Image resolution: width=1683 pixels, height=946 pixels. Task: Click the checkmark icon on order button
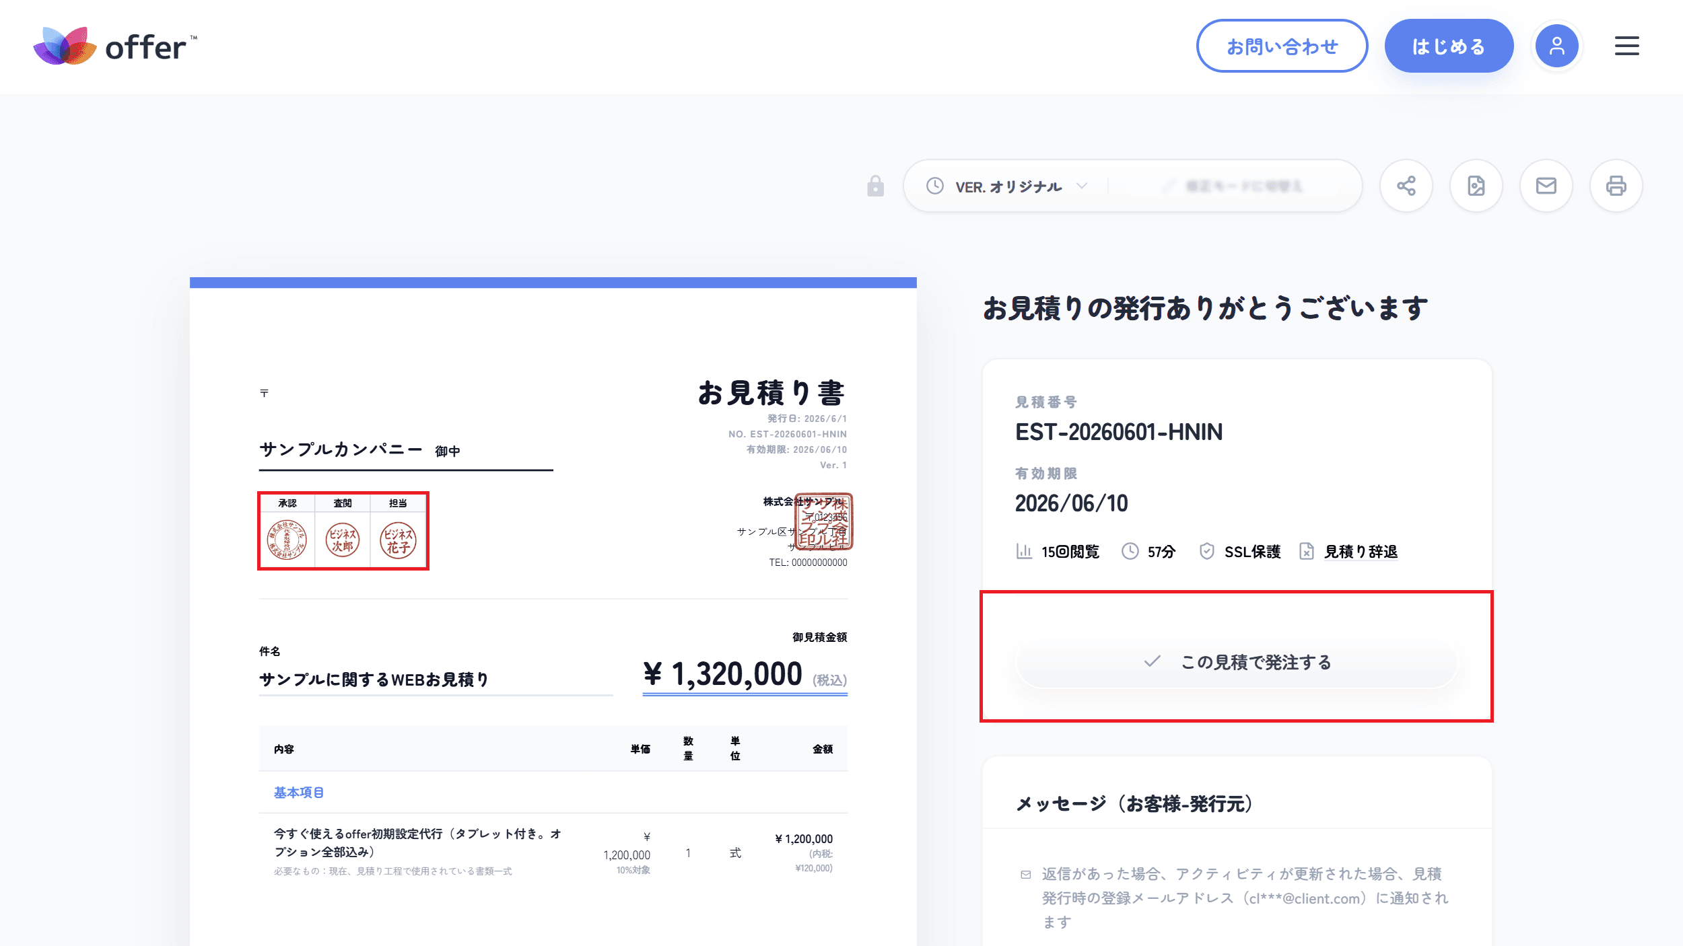coord(1152,661)
